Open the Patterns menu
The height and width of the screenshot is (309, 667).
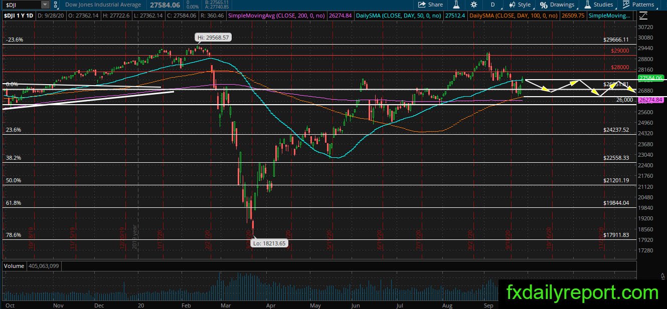(638, 5)
